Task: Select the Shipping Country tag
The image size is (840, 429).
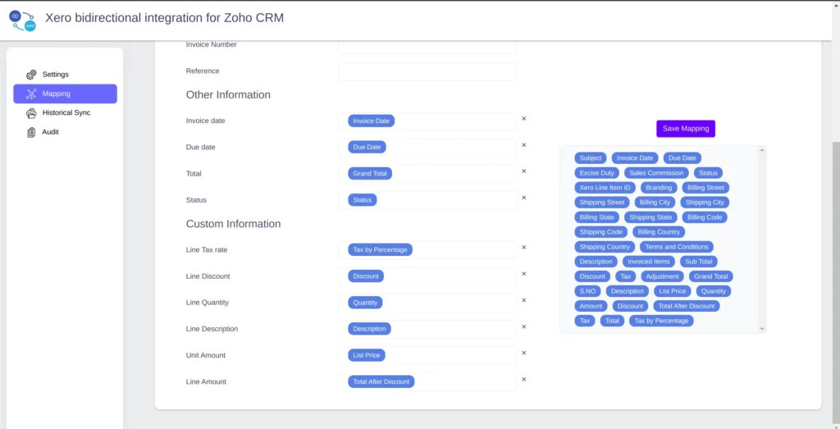Action: pyautogui.click(x=605, y=247)
